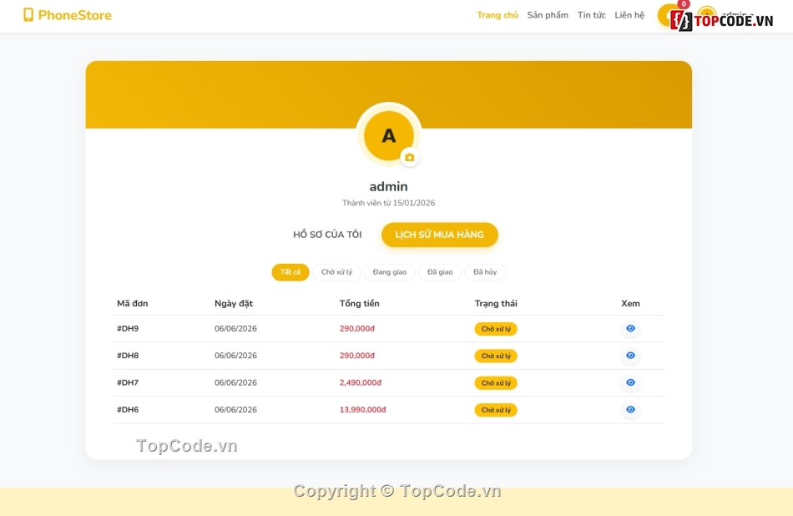
Task: Click the Tổng tiền column header
Action: [x=359, y=304]
